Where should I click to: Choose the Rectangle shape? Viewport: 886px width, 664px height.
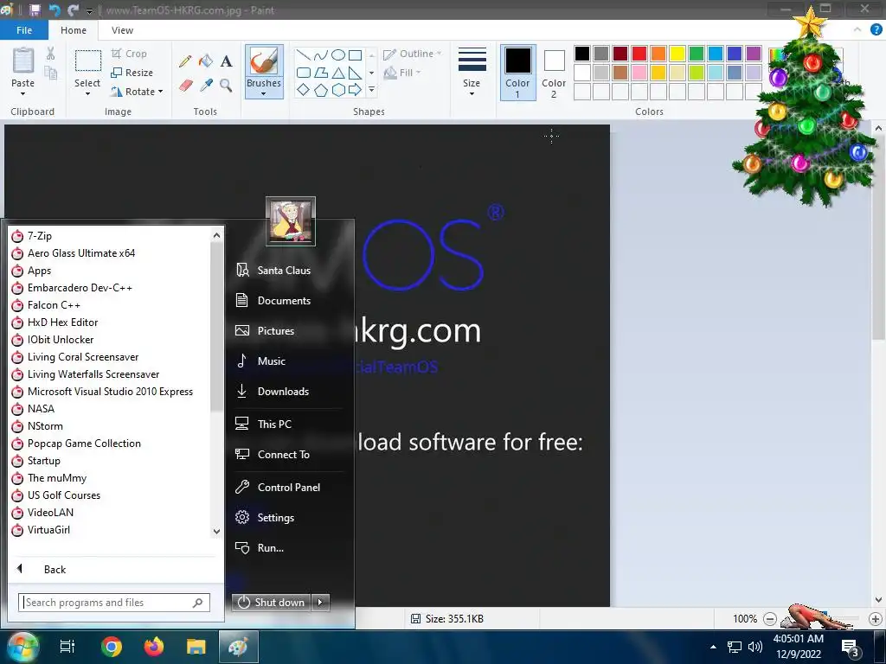coord(355,54)
